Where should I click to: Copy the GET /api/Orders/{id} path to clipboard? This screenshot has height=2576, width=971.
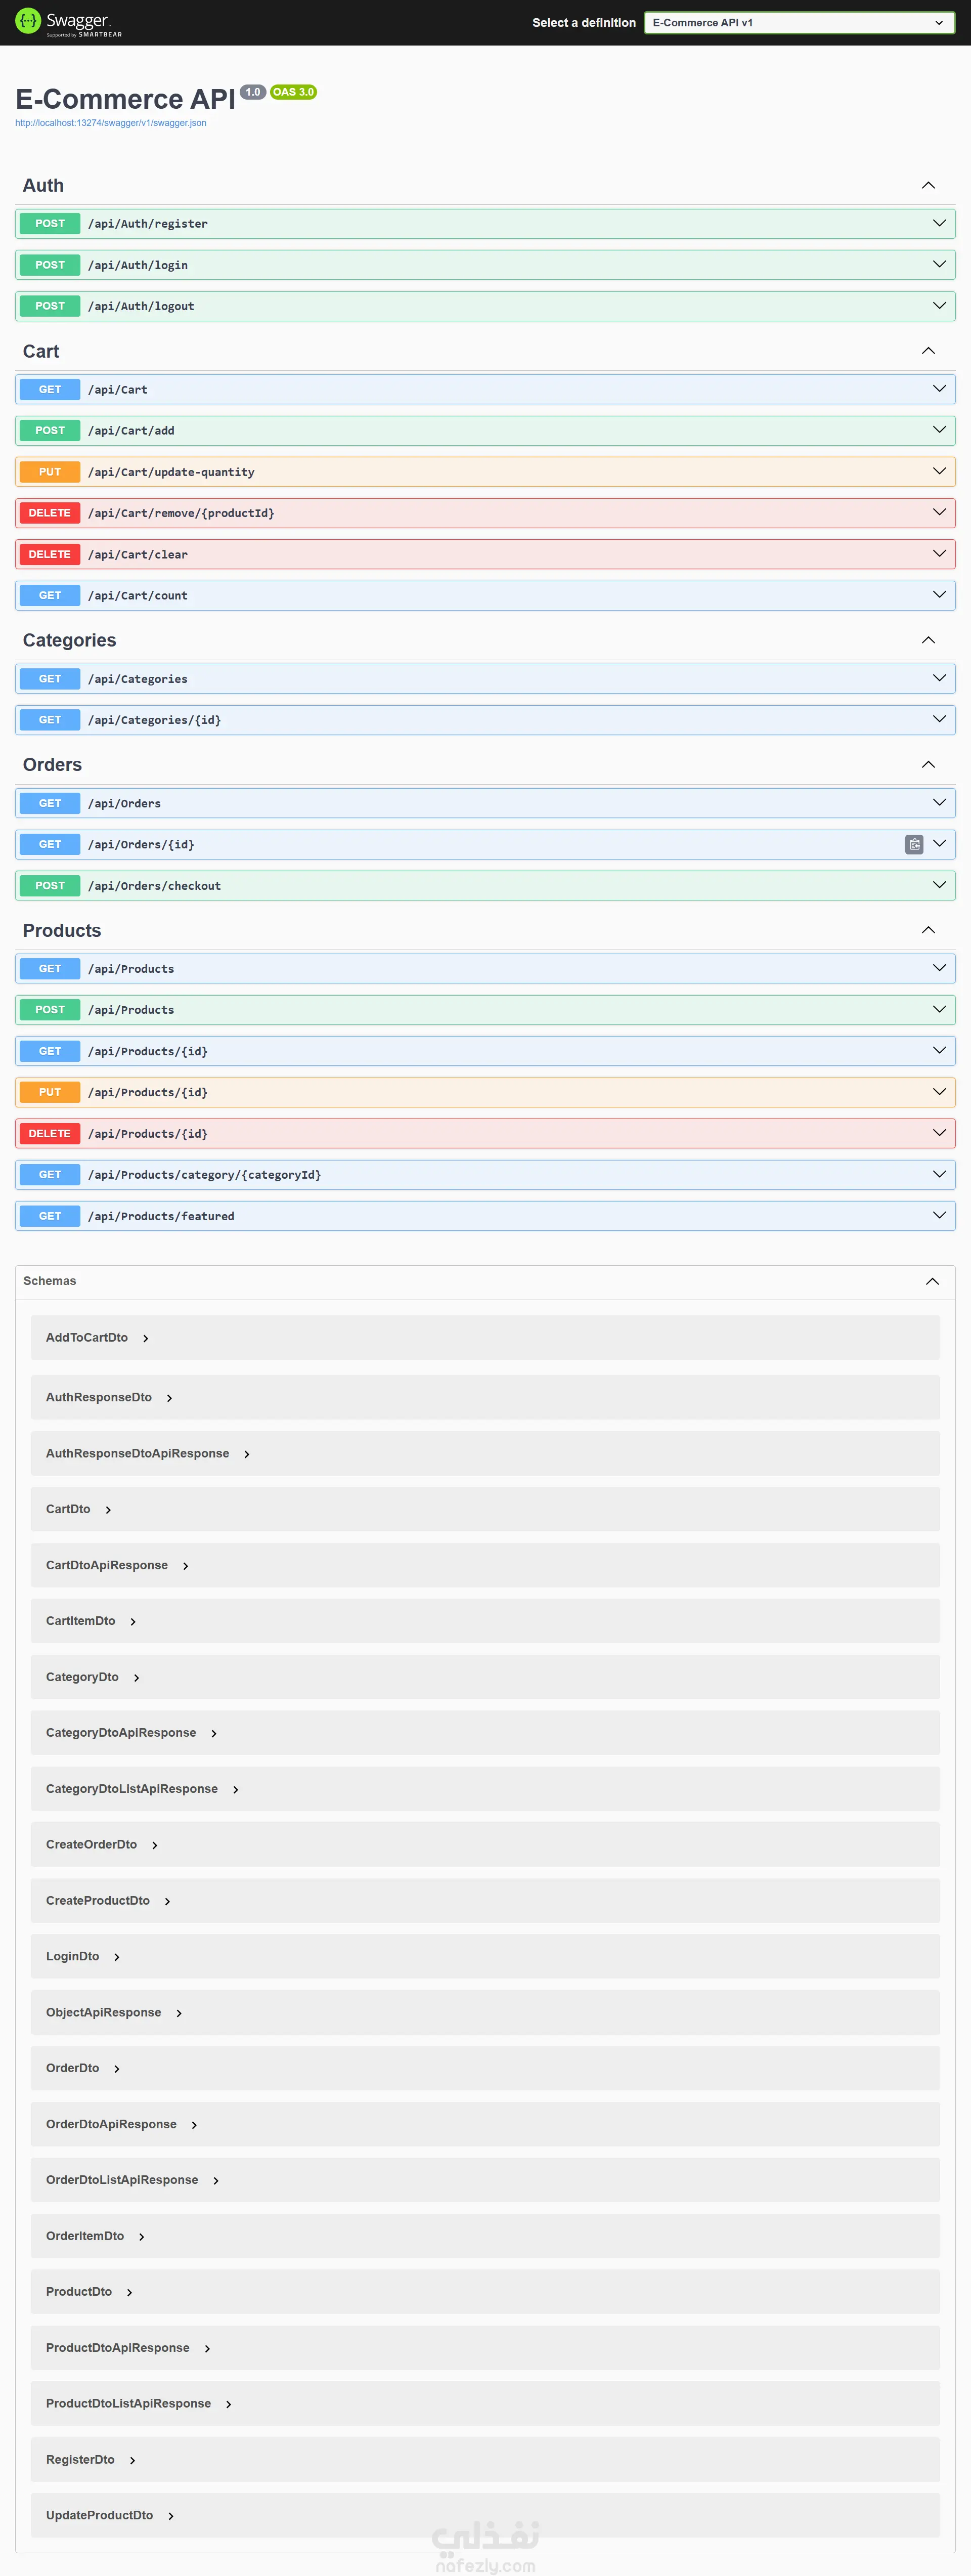click(914, 845)
